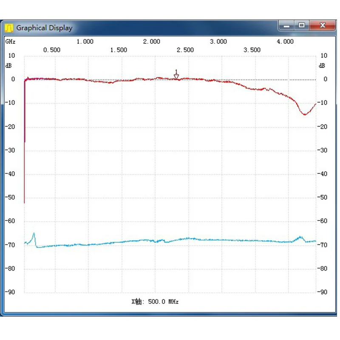Screen dimensions: 340x340
Task: Click the 3.500 frequency label
Action: pos(252,50)
